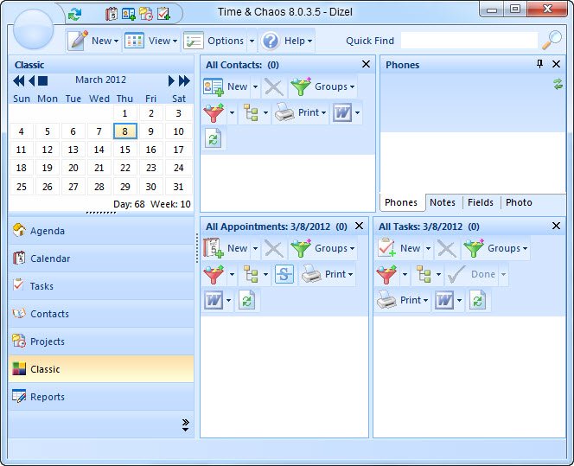Pin the Phones panel

(x=539, y=64)
